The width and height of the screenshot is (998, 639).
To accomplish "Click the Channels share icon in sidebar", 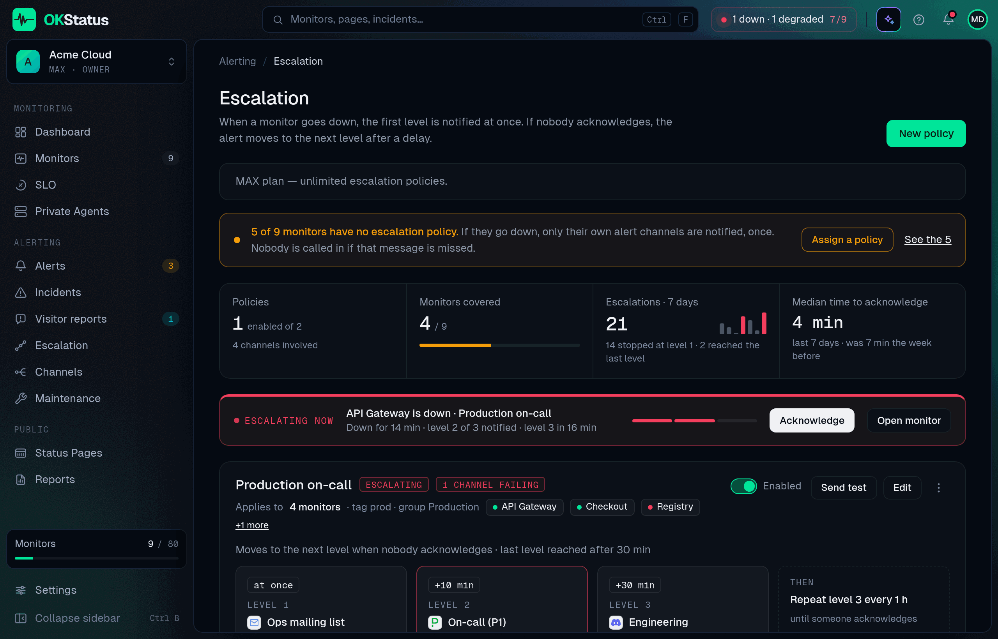I will coord(21,372).
